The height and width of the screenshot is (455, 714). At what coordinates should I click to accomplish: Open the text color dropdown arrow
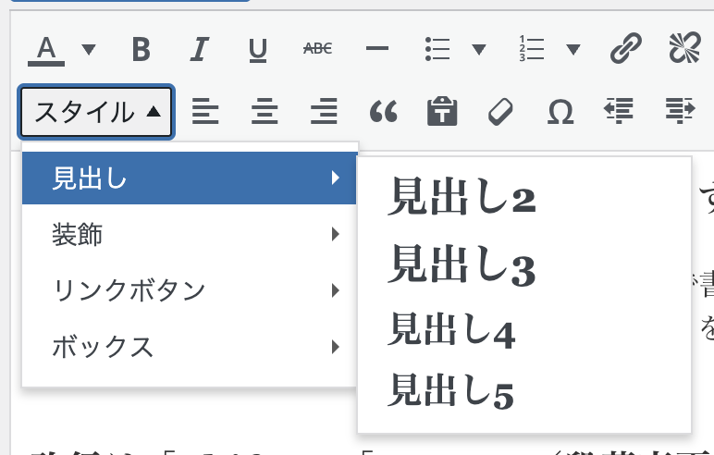pyautogui.click(x=89, y=49)
